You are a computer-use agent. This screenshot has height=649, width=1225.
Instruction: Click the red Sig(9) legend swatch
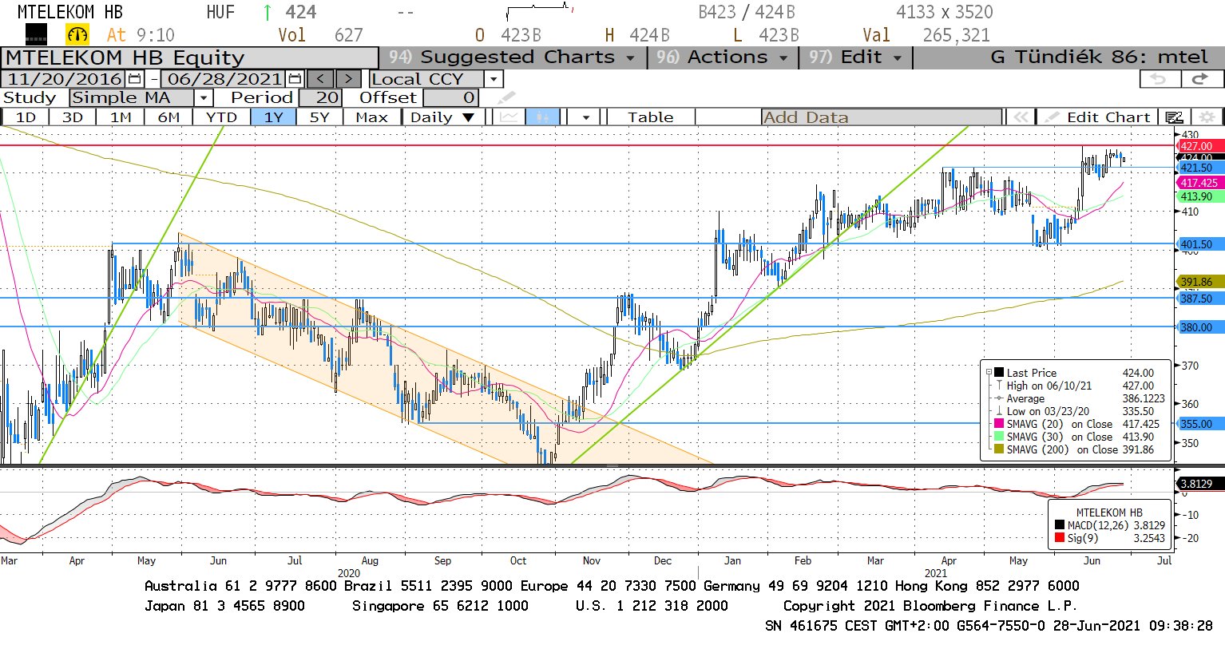[1060, 538]
